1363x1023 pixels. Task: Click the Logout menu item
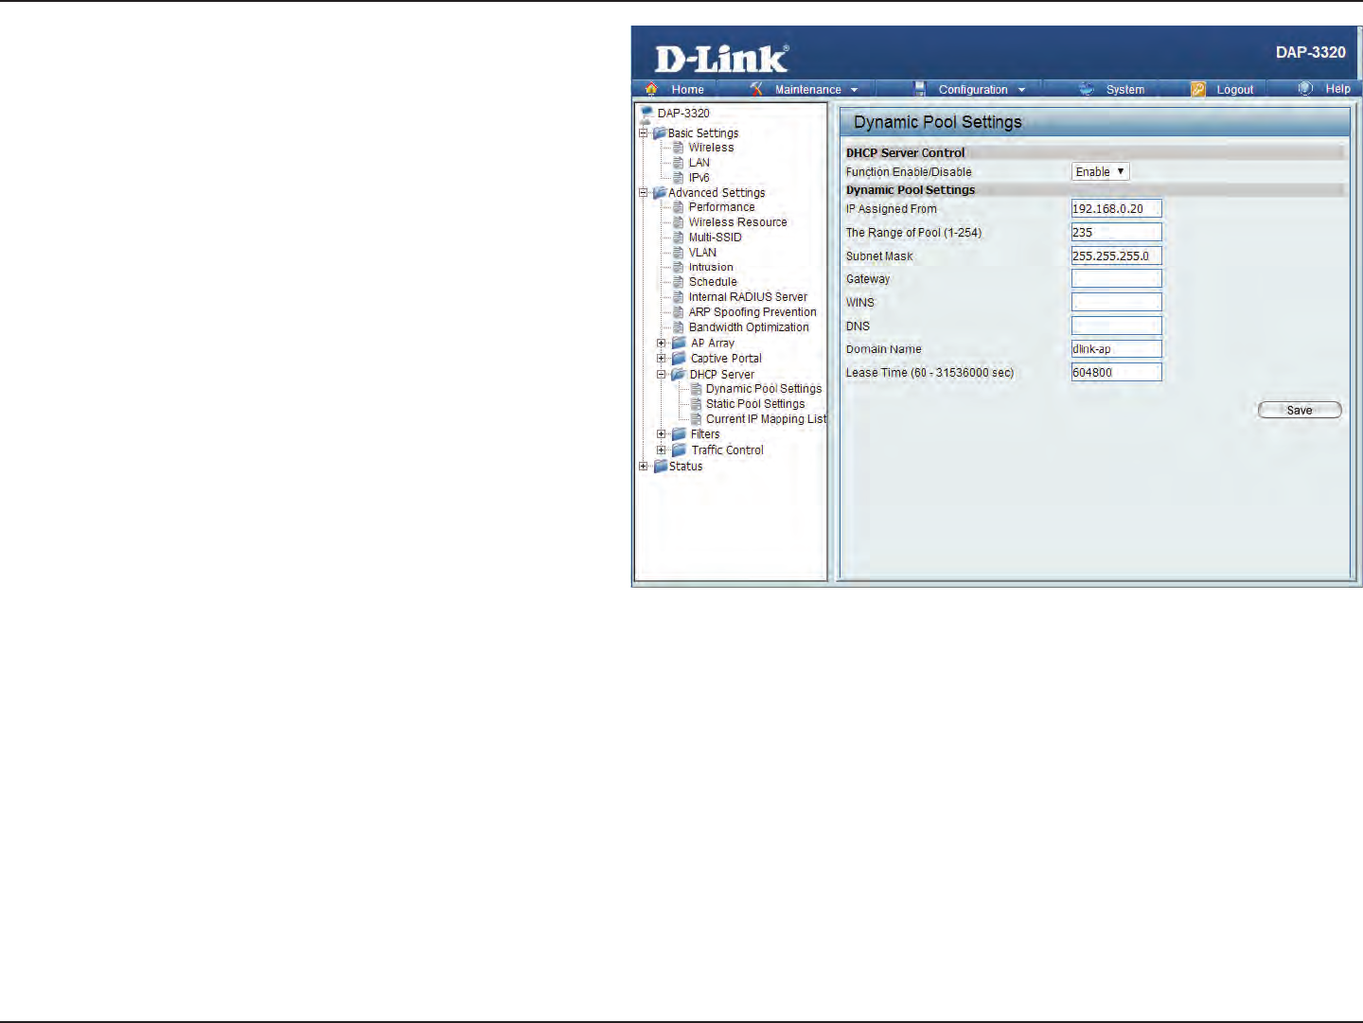pyautogui.click(x=1235, y=89)
